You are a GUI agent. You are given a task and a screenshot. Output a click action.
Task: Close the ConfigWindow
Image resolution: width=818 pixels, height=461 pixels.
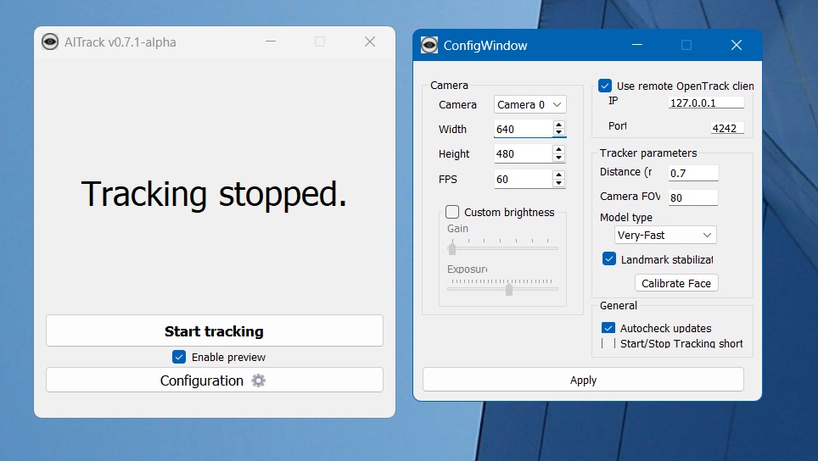(x=736, y=45)
